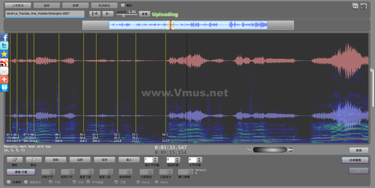The image size is (375, 188).
Task: Click beat marker 54-1 label
Action: click(x=165, y=135)
